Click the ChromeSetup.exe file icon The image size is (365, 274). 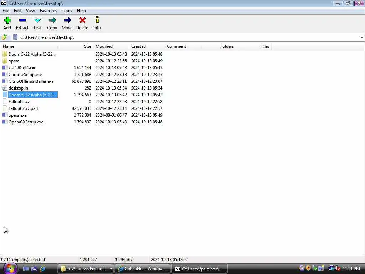click(x=5, y=74)
